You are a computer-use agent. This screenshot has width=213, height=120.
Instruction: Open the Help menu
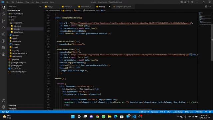(x=52, y=2)
